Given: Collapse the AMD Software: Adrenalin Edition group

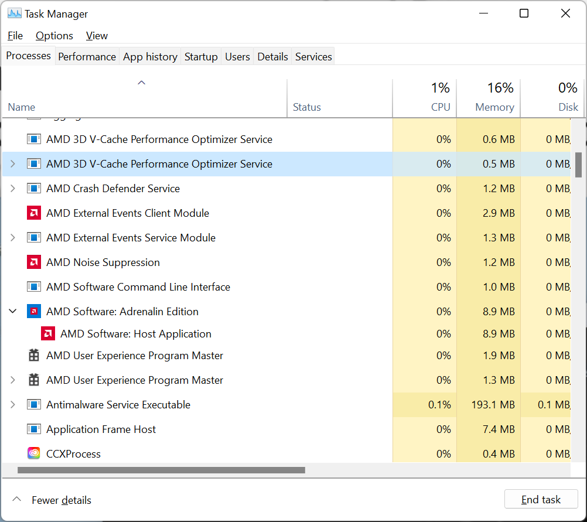Looking at the screenshot, I should [13, 312].
